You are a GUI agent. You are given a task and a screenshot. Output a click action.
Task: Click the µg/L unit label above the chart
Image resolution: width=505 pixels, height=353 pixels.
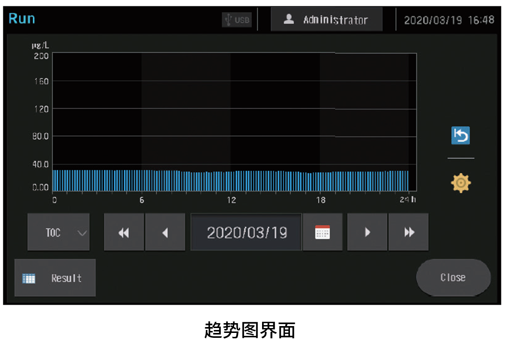[x=41, y=46]
